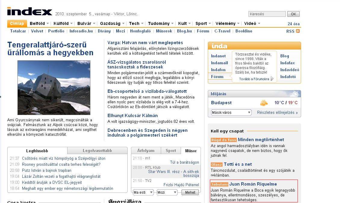Image resolution: width=340 pixels, height=203 pixels.
Task: Expand the Tudomány menu arrow
Action: (x=172, y=23)
